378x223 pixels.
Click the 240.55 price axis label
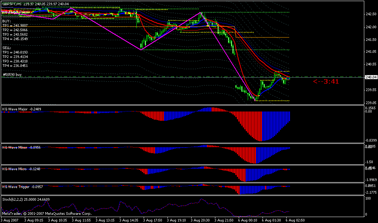point(371,64)
